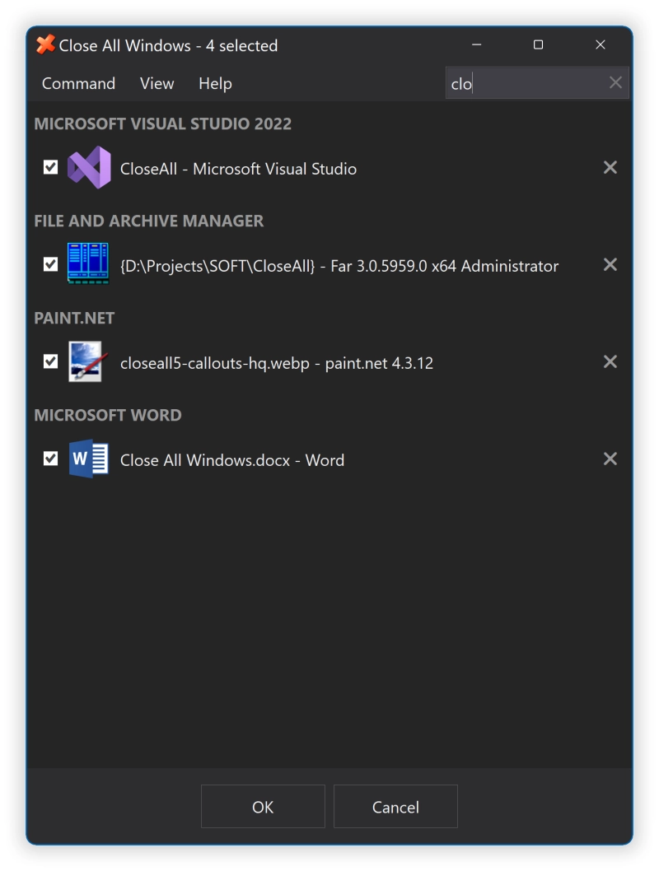The width and height of the screenshot is (659, 871).
Task: Dismiss the dialog with Cancel
Action: click(x=395, y=807)
